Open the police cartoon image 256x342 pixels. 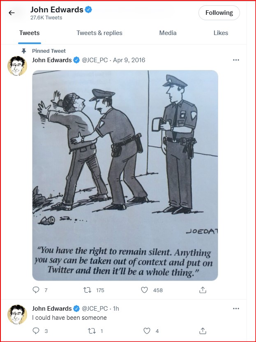click(125, 175)
